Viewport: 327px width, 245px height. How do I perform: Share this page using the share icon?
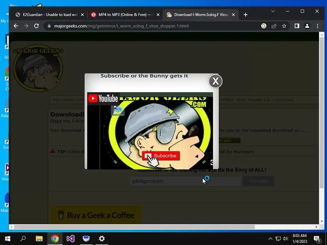click(274, 26)
